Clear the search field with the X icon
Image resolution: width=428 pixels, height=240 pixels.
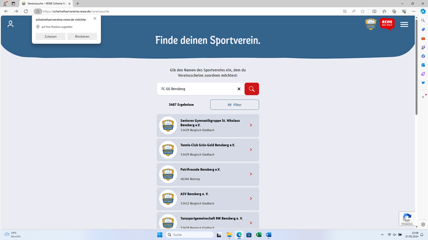click(x=239, y=89)
